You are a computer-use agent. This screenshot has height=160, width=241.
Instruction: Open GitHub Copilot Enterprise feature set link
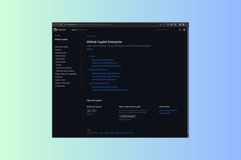pyautogui.click(x=104, y=63)
